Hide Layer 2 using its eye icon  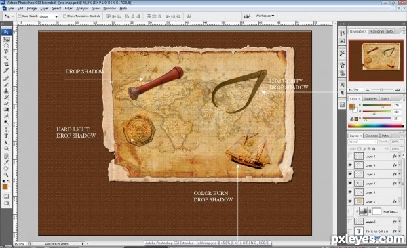click(350, 201)
